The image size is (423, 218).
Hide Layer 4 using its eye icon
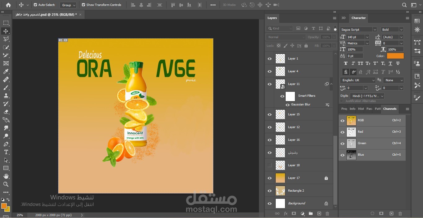(269, 71)
